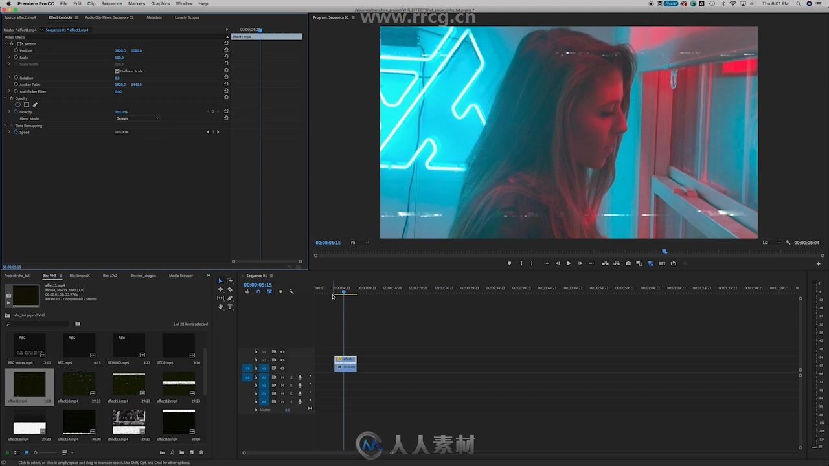This screenshot has width=829, height=466.
Task: Select the Ripple Edit tool
Action: coord(220,289)
